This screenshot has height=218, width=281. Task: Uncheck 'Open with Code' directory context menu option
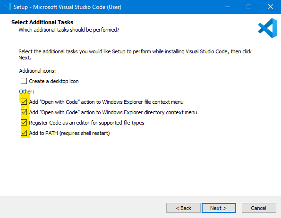tap(24, 112)
